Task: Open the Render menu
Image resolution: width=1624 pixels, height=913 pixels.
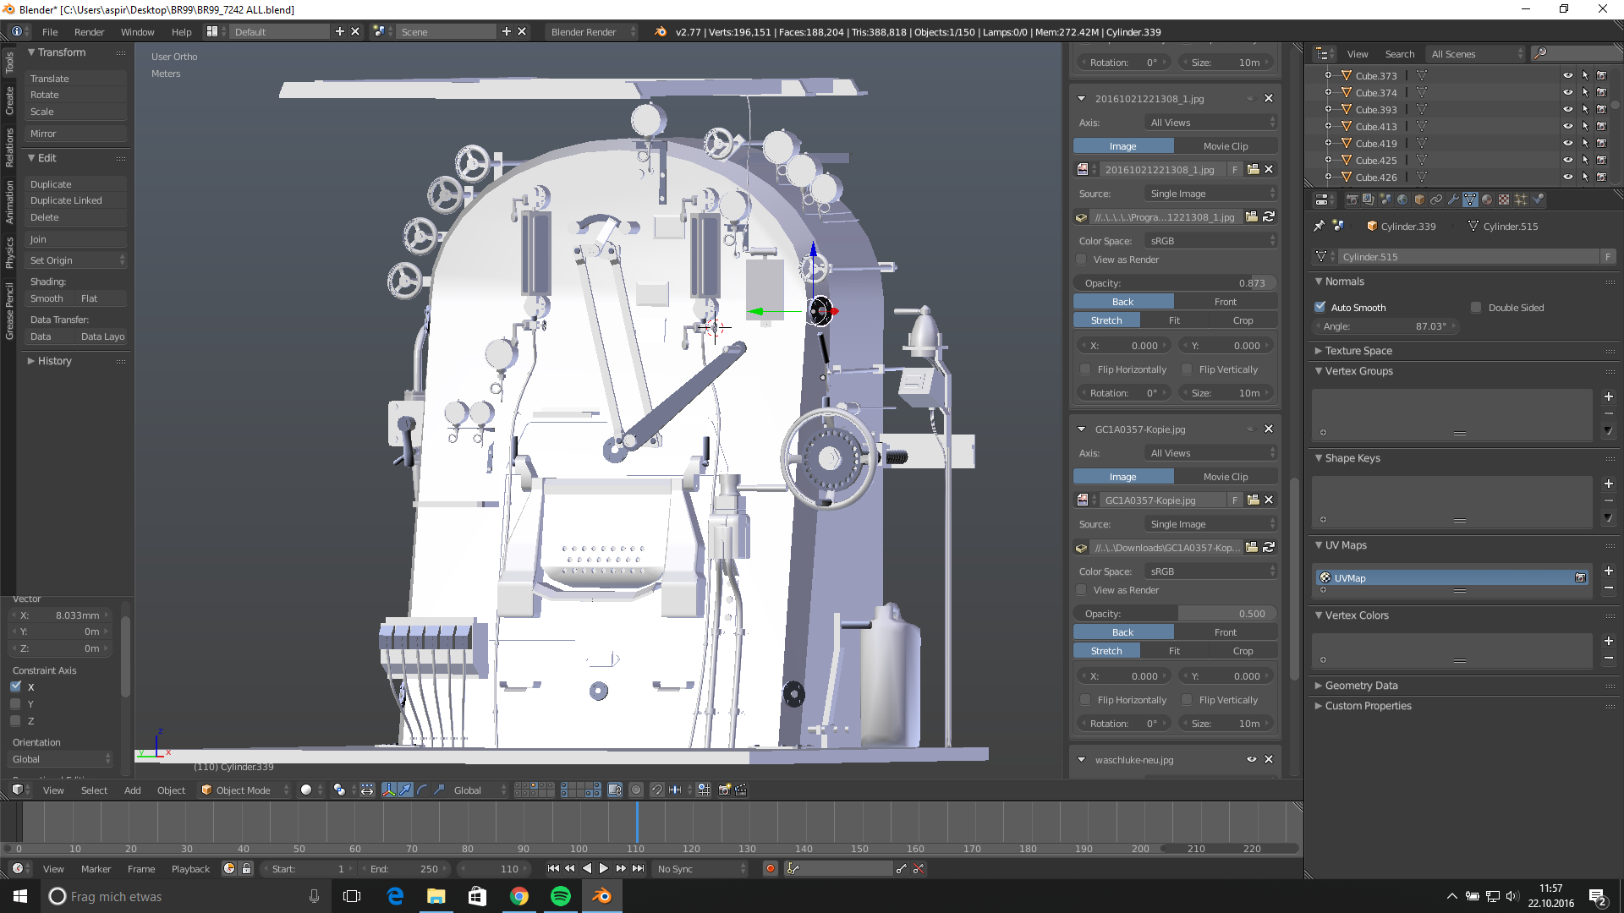Action: point(89,31)
